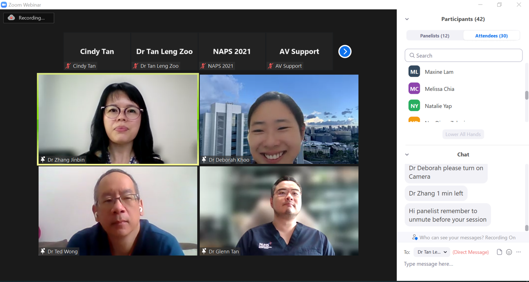The width and height of the screenshot is (529, 282).
Task: Click the search magnifier icon
Action: (412, 55)
